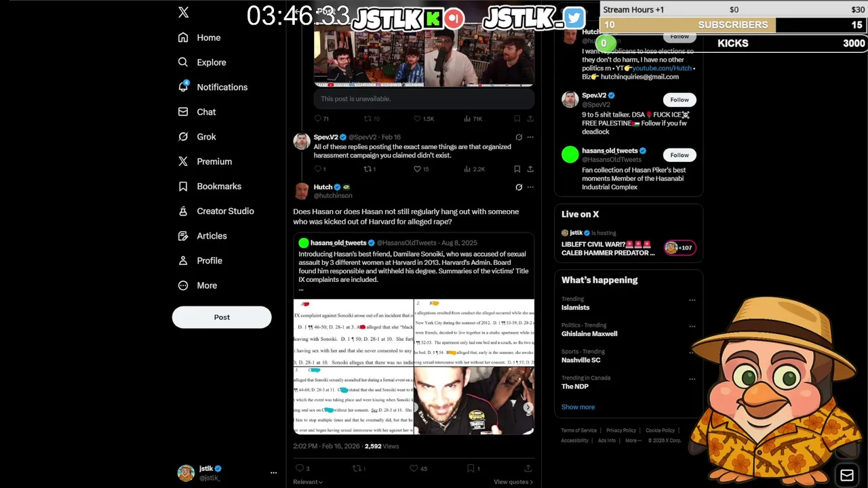Click Privacy Policy footer link

pyautogui.click(x=621, y=430)
